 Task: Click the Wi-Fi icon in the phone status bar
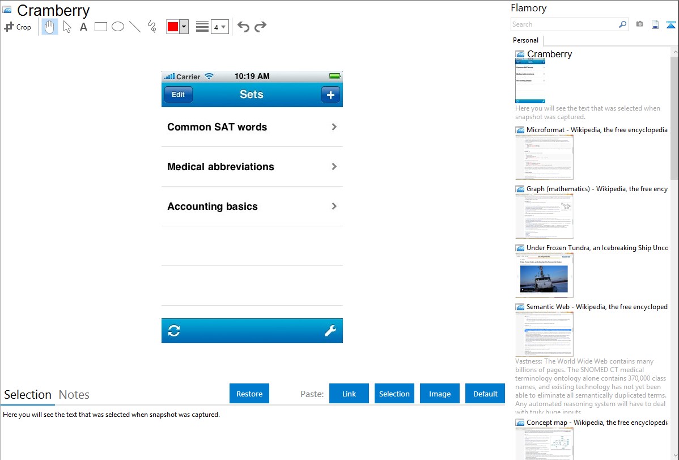pyautogui.click(x=209, y=77)
